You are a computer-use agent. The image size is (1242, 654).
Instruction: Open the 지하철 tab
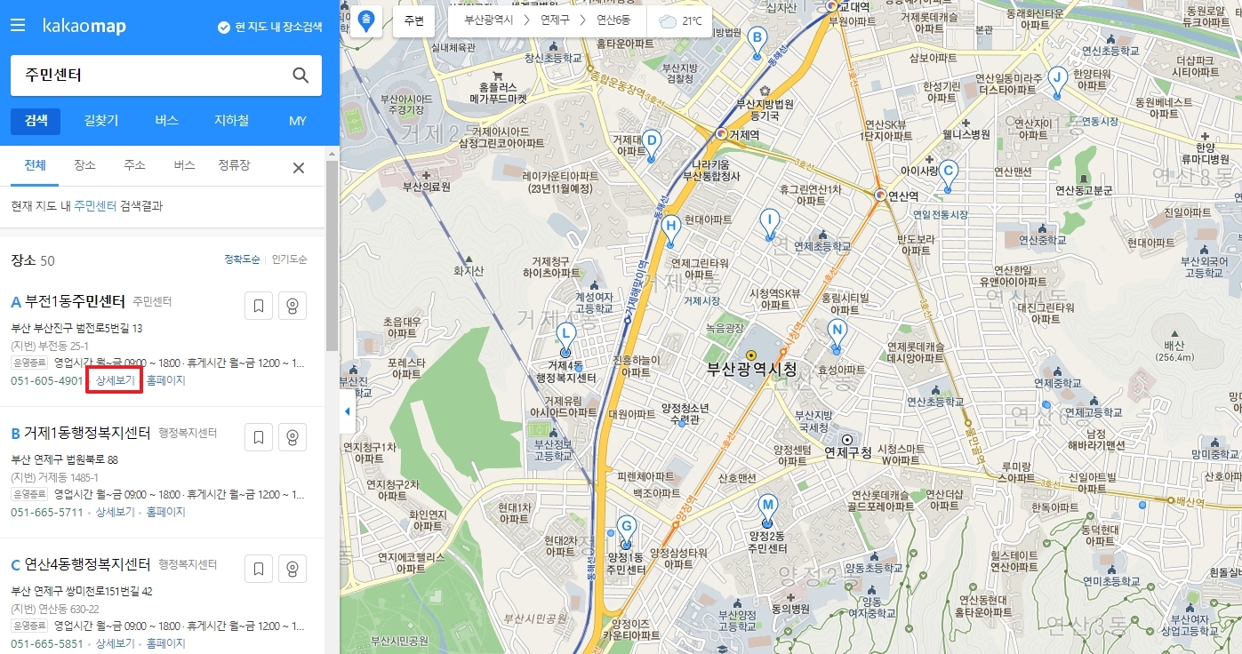coord(231,121)
